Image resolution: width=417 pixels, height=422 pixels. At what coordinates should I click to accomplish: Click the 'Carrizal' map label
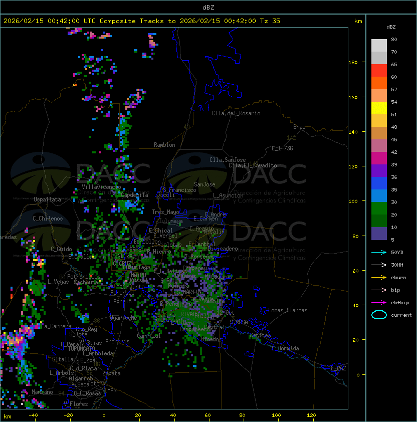point(149,336)
